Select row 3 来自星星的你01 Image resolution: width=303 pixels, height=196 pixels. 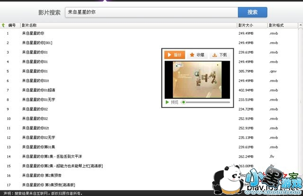pos(149,52)
